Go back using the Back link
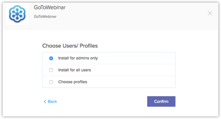Viewport: 221px width, 119px height. (x=50, y=101)
